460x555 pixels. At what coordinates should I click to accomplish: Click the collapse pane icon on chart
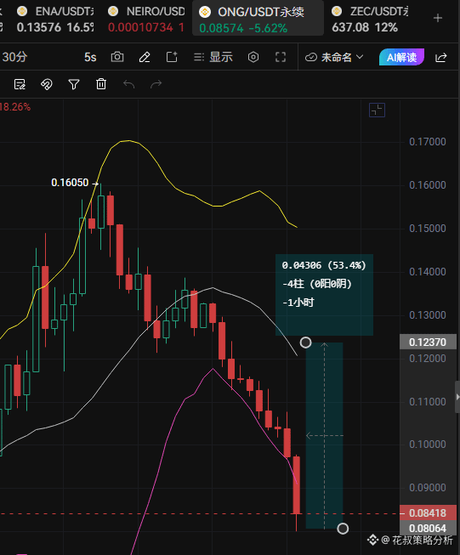click(377, 110)
